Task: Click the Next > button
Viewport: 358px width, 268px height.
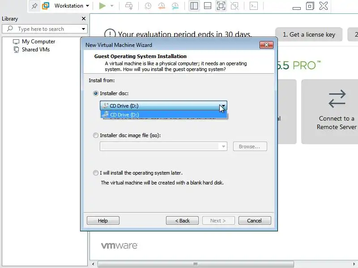Action: tap(218, 221)
